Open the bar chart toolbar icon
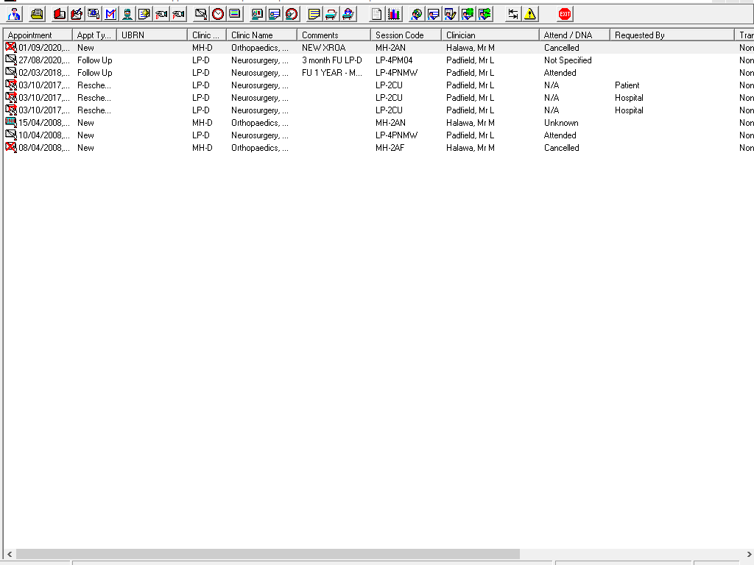 click(393, 14)
